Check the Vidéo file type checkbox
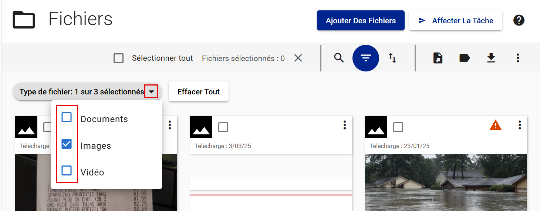 coord(67,171)
